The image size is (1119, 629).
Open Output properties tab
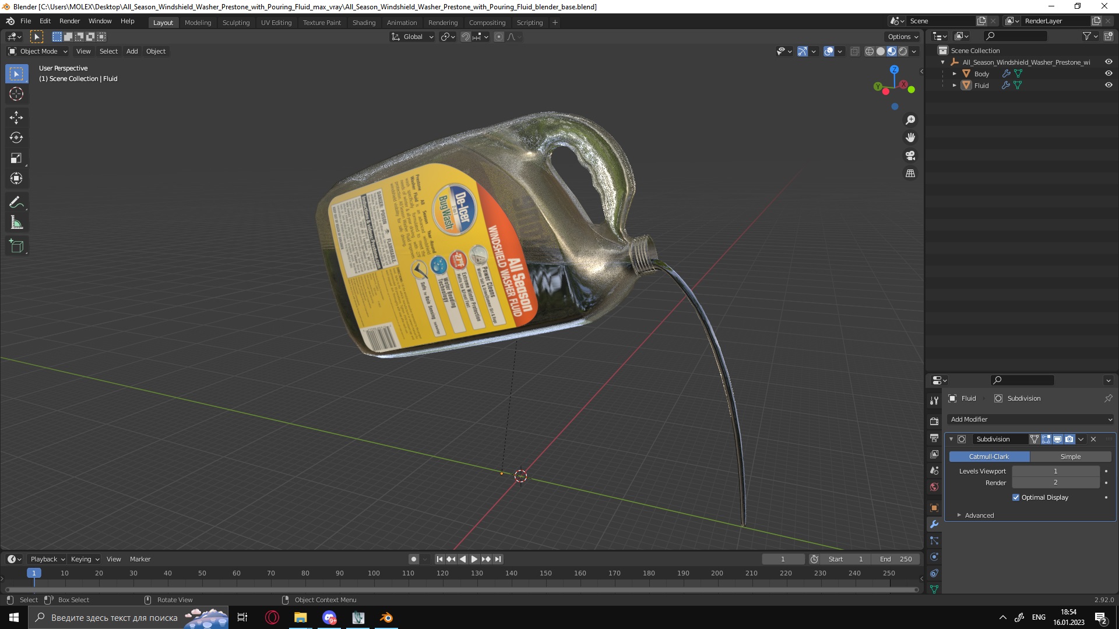tap(934, 437)
